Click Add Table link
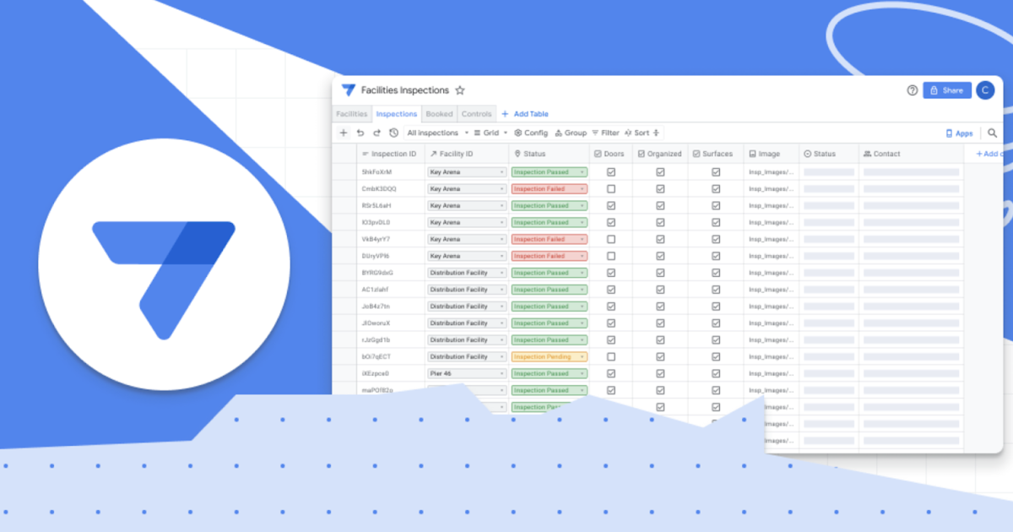Viewport: 1013px width, 532px height. pyautogui.click(x=525, y=114)
